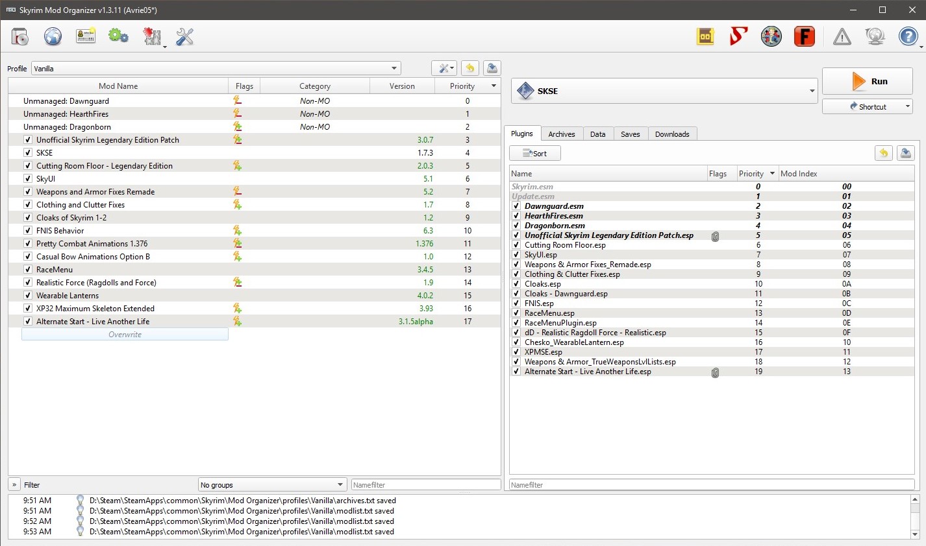This screenshot has width=926, height=546.
Task: Open the No groups dropdown
Action: (272, 485)
